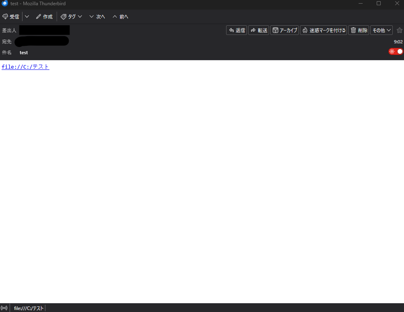
Task: Toggle the star on this message
Action: coord(399,31)
